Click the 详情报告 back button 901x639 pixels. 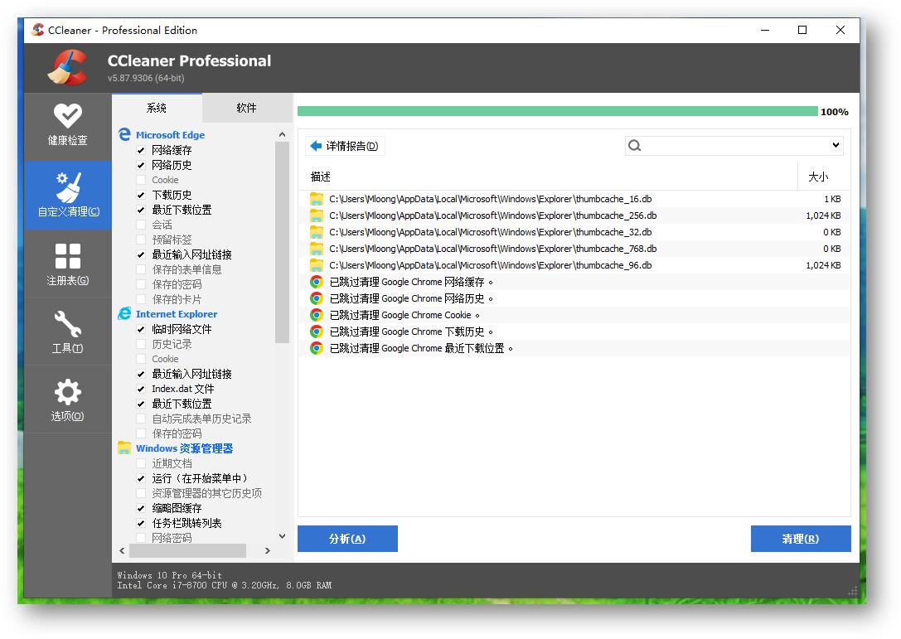(x=343, y=145)
